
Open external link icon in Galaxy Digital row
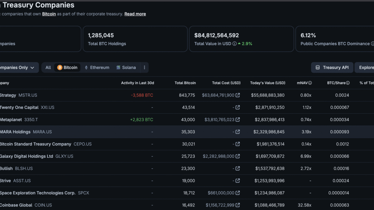click(238, 156)
